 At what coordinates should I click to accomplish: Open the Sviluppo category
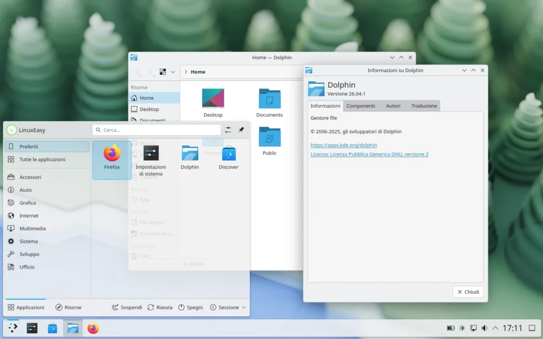coord(47,254)
